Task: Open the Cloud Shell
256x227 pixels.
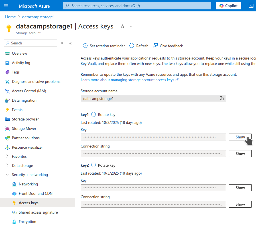Action: [251, 6]
